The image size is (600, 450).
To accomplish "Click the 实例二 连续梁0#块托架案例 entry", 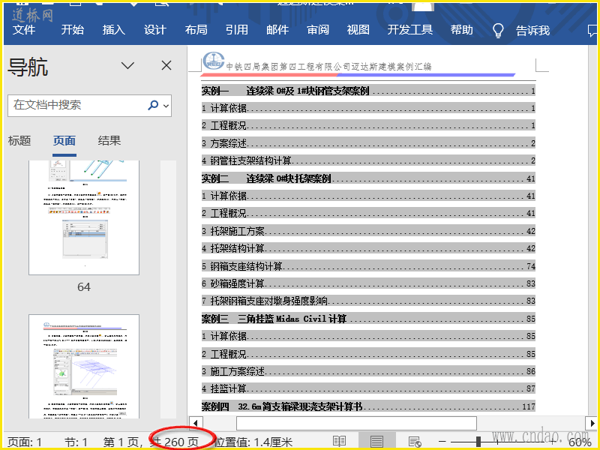I will click(368, 178).
